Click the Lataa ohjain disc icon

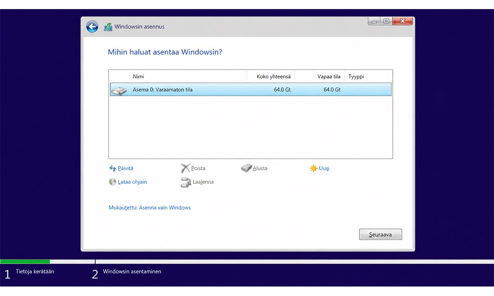112,182
